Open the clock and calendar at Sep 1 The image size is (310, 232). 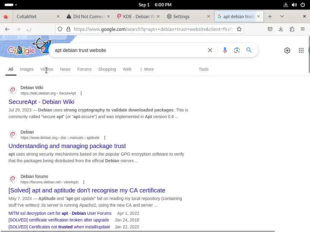[x=155, y=5]
